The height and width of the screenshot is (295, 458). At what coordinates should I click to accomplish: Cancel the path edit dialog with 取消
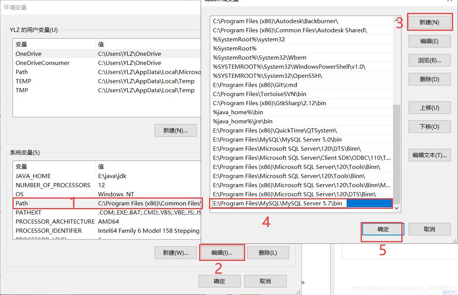point(429,229)
